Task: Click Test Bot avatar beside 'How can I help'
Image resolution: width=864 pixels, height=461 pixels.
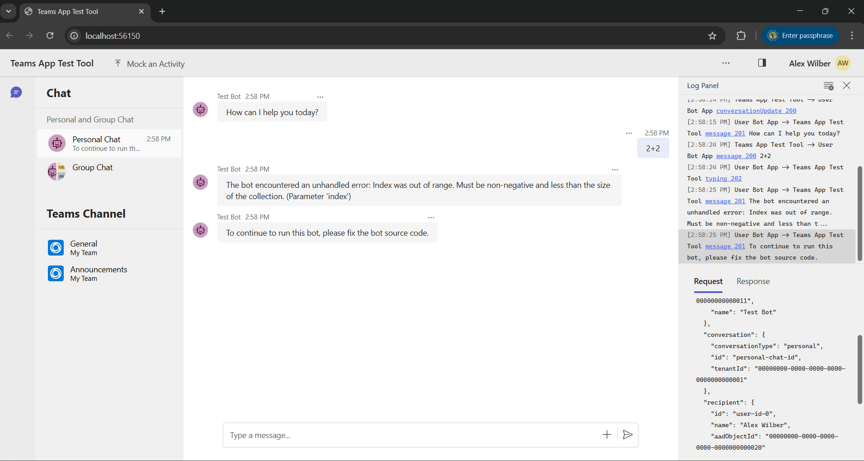Action: [x=201, y=110]
